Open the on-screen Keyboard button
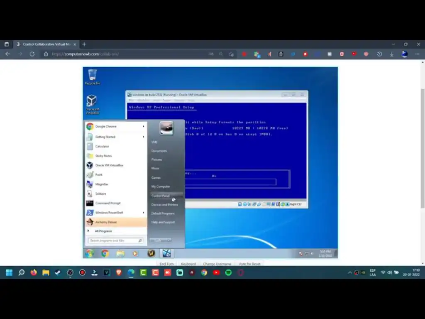Viewport: 425px width, 319px height. point(188,264)
